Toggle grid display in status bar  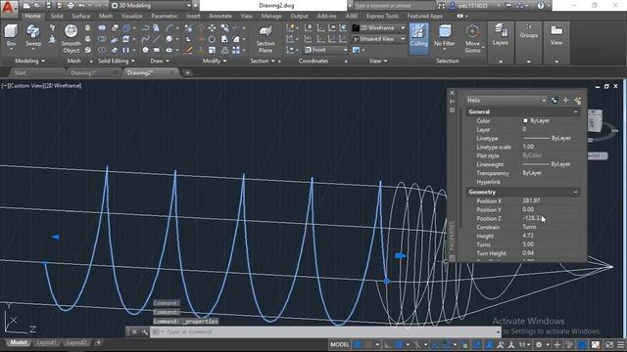click(x=357, y=344)
